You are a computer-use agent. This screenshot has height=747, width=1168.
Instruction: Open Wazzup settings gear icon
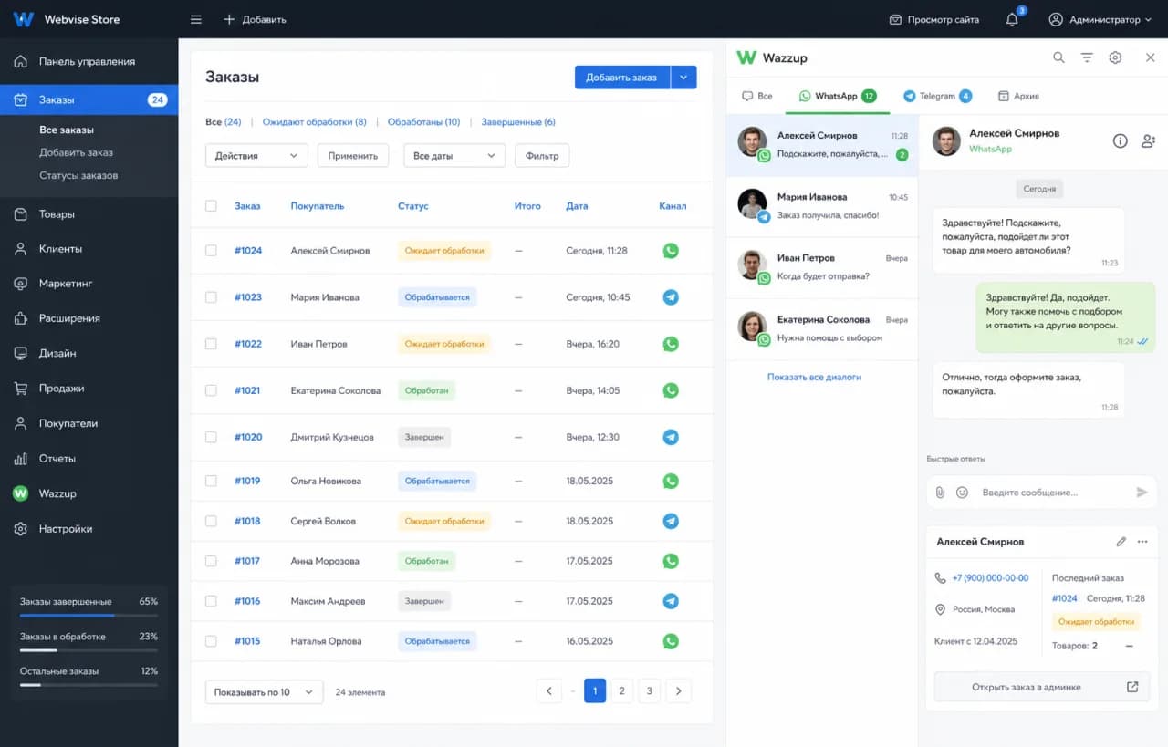[x=1115, y=57]
